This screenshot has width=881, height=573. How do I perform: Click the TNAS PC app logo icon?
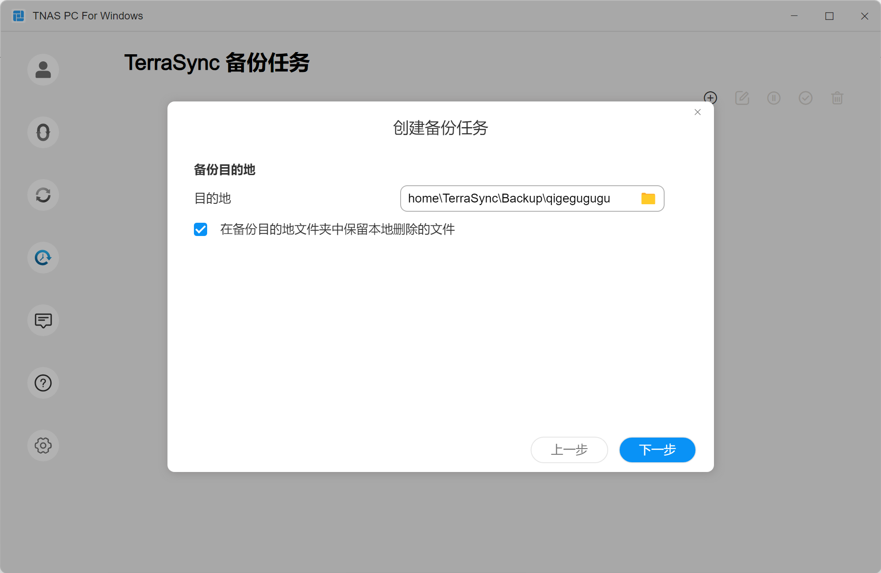[x=19, y=16]
